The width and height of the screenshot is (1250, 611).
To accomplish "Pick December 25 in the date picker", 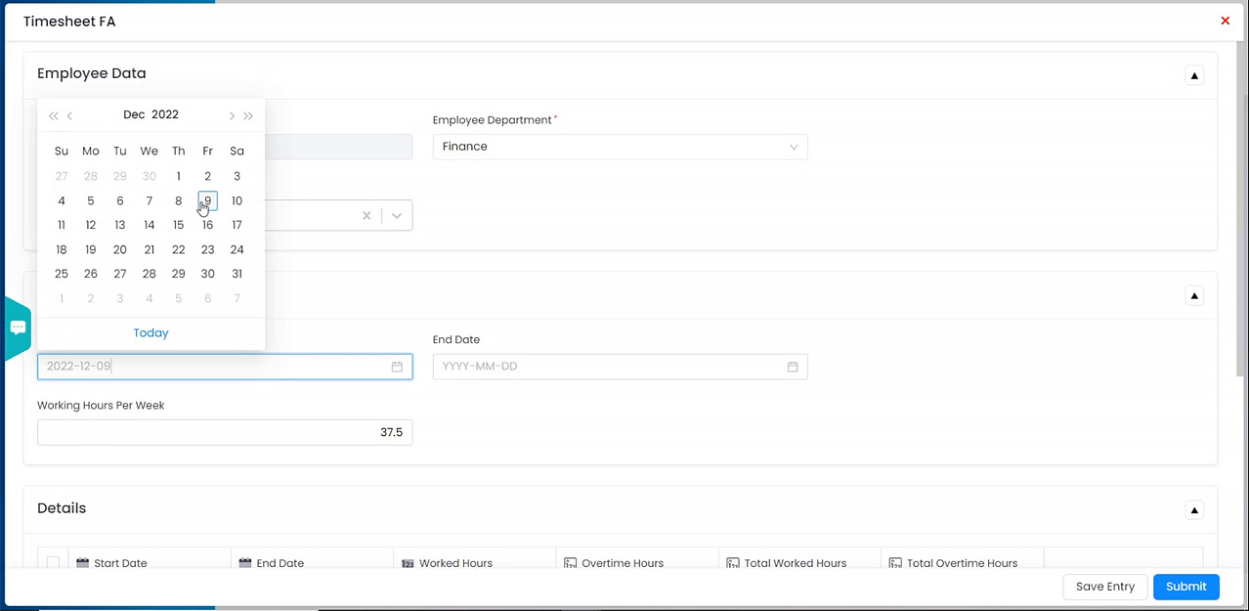I will 62,274.
